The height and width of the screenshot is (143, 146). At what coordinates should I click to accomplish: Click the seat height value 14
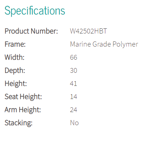tap(73, 97)
